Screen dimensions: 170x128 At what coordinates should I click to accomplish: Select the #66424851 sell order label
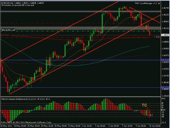tap(8, 30)
